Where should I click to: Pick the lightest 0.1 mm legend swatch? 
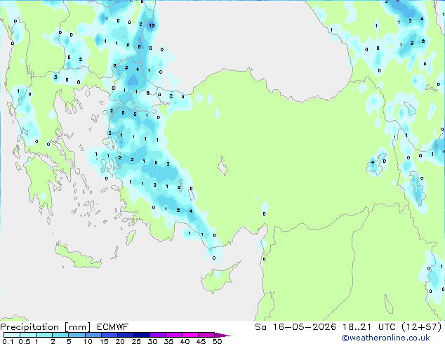[x=12, y=335]
